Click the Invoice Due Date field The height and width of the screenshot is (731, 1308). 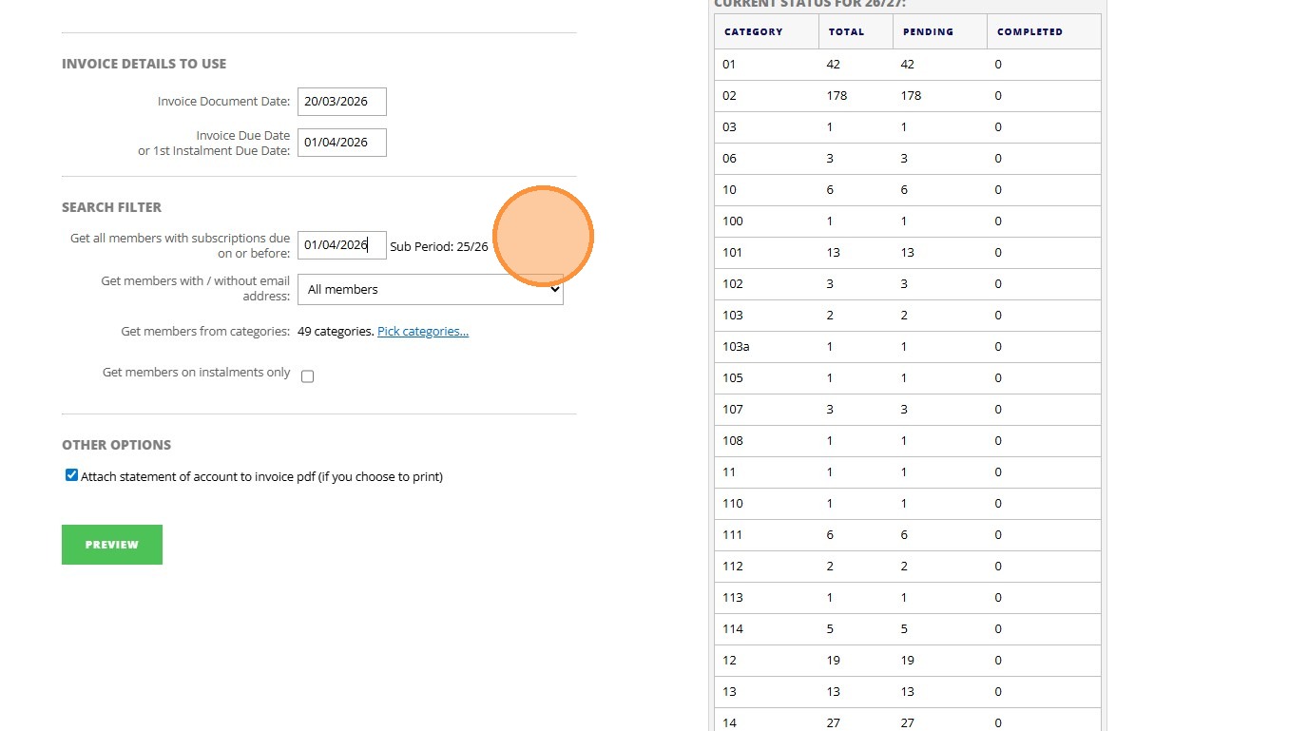pos(341,143)
